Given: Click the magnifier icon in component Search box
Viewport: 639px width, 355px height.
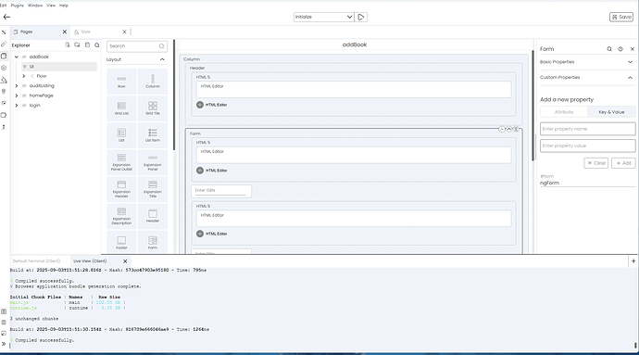Looking at the screenshot, I should [x=162, y=46].
